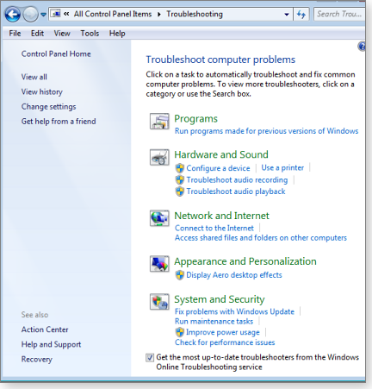
Task: Open Network and Internet heading
Action: [x=222, y=216]
